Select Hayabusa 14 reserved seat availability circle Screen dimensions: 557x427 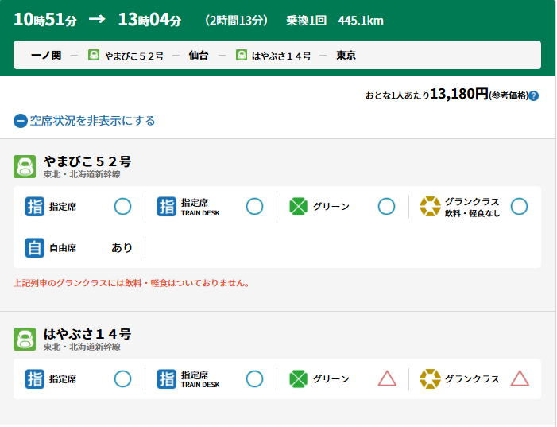tap(122, 379)
